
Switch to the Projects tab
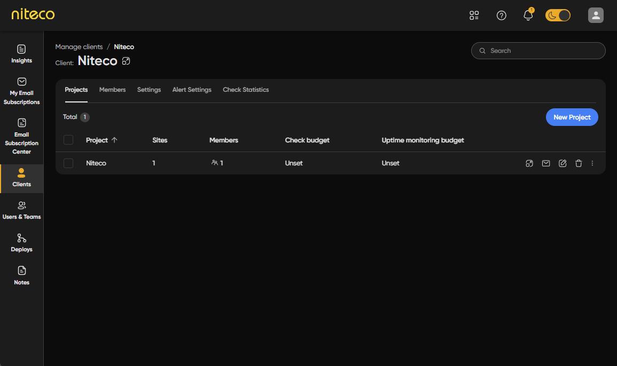[x=76, y=90]
